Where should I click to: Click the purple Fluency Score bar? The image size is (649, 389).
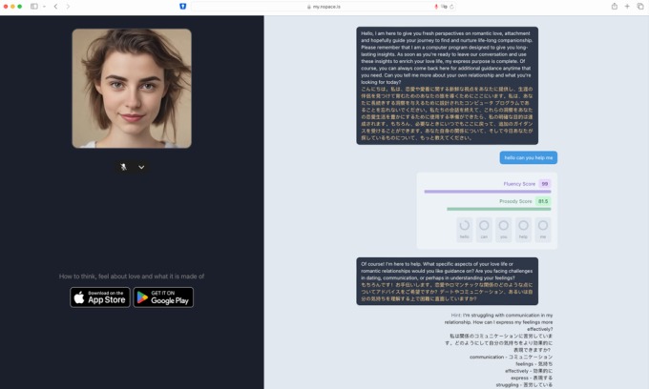(x=487, y=192)
